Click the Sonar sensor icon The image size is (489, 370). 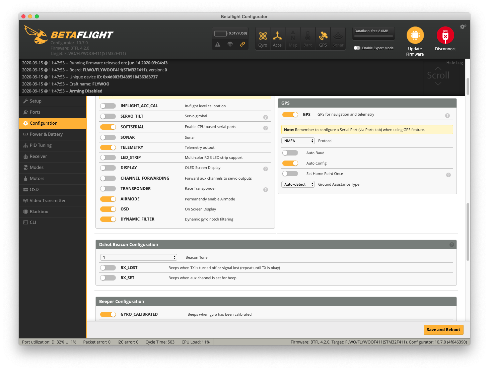[x=338, y=36]
